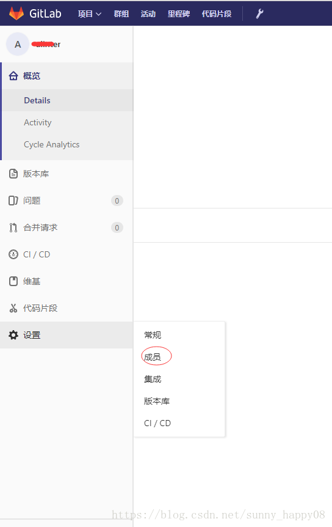The width and height of the screenshot is (332, 527).
Task: Select 常规 in settings flyout menu
Action: 153,335
